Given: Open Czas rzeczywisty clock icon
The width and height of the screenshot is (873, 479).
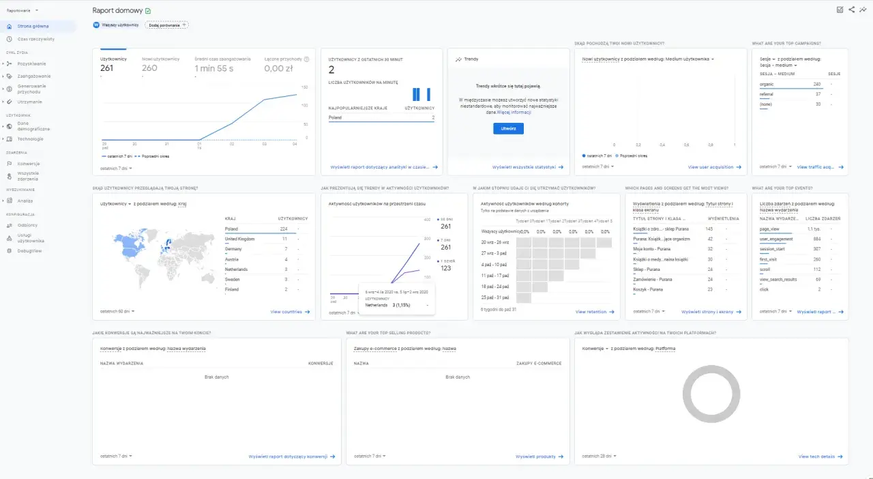Looking at the screenshot, I should tap(10, 39).
